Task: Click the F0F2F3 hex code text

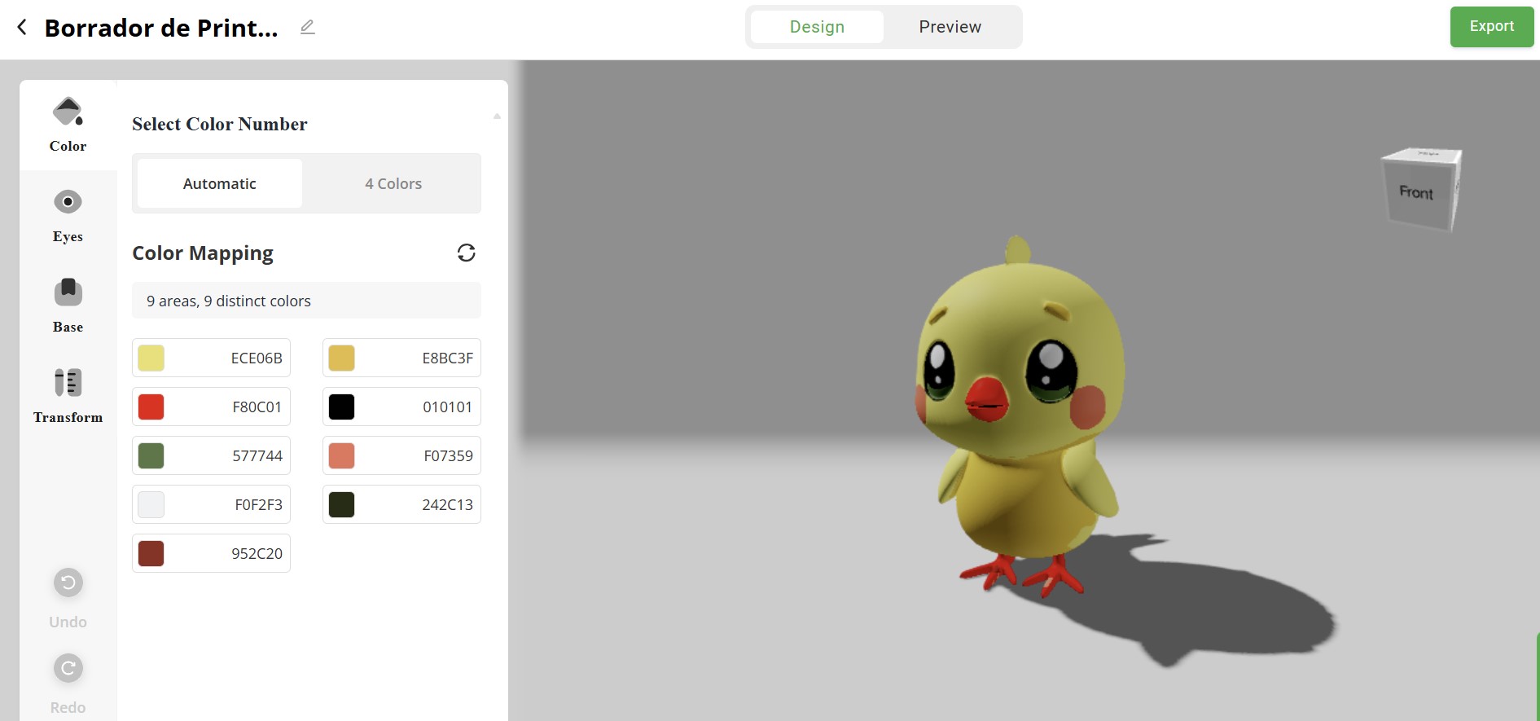Action: click(x=258, y=505)
